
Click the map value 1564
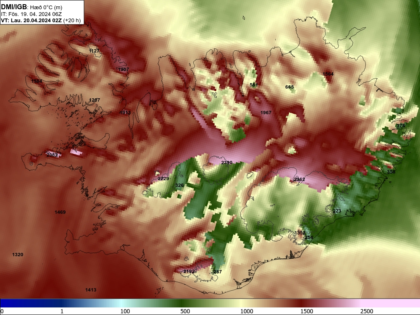pyautogui.click(x=328, y=74)
